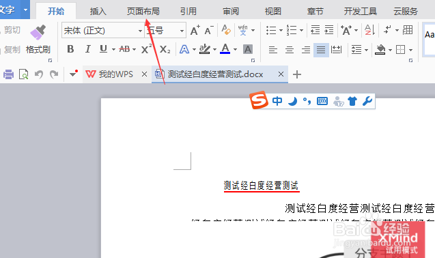
Task: Decrease paragraph indent
Action: click(x=315, y=30)
